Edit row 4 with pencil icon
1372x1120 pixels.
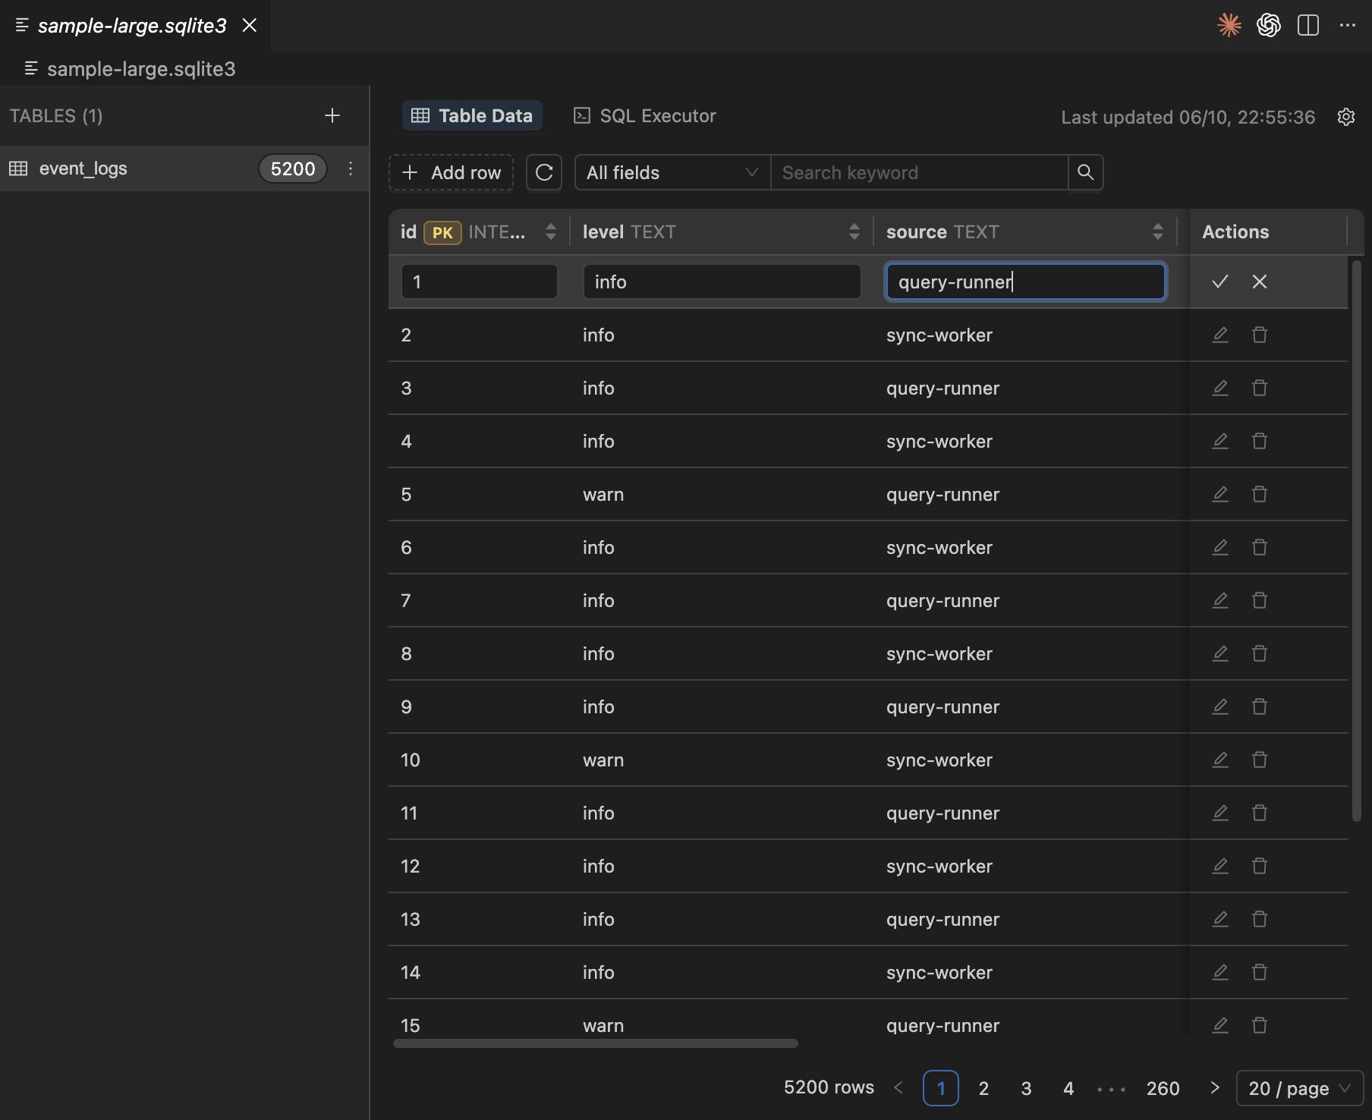1220,441
